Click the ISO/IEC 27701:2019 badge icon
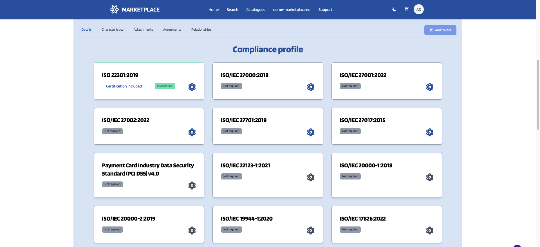540x247 pixels. pos(311,132)
